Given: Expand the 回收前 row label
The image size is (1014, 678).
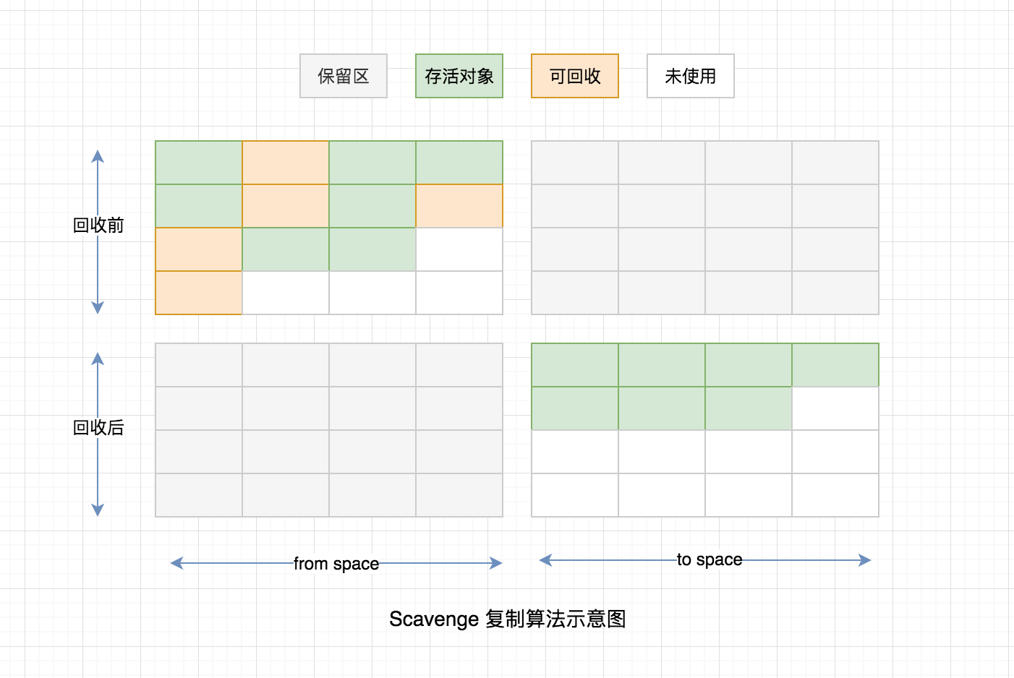Looking at the screenshot, I should pos(100,226).
